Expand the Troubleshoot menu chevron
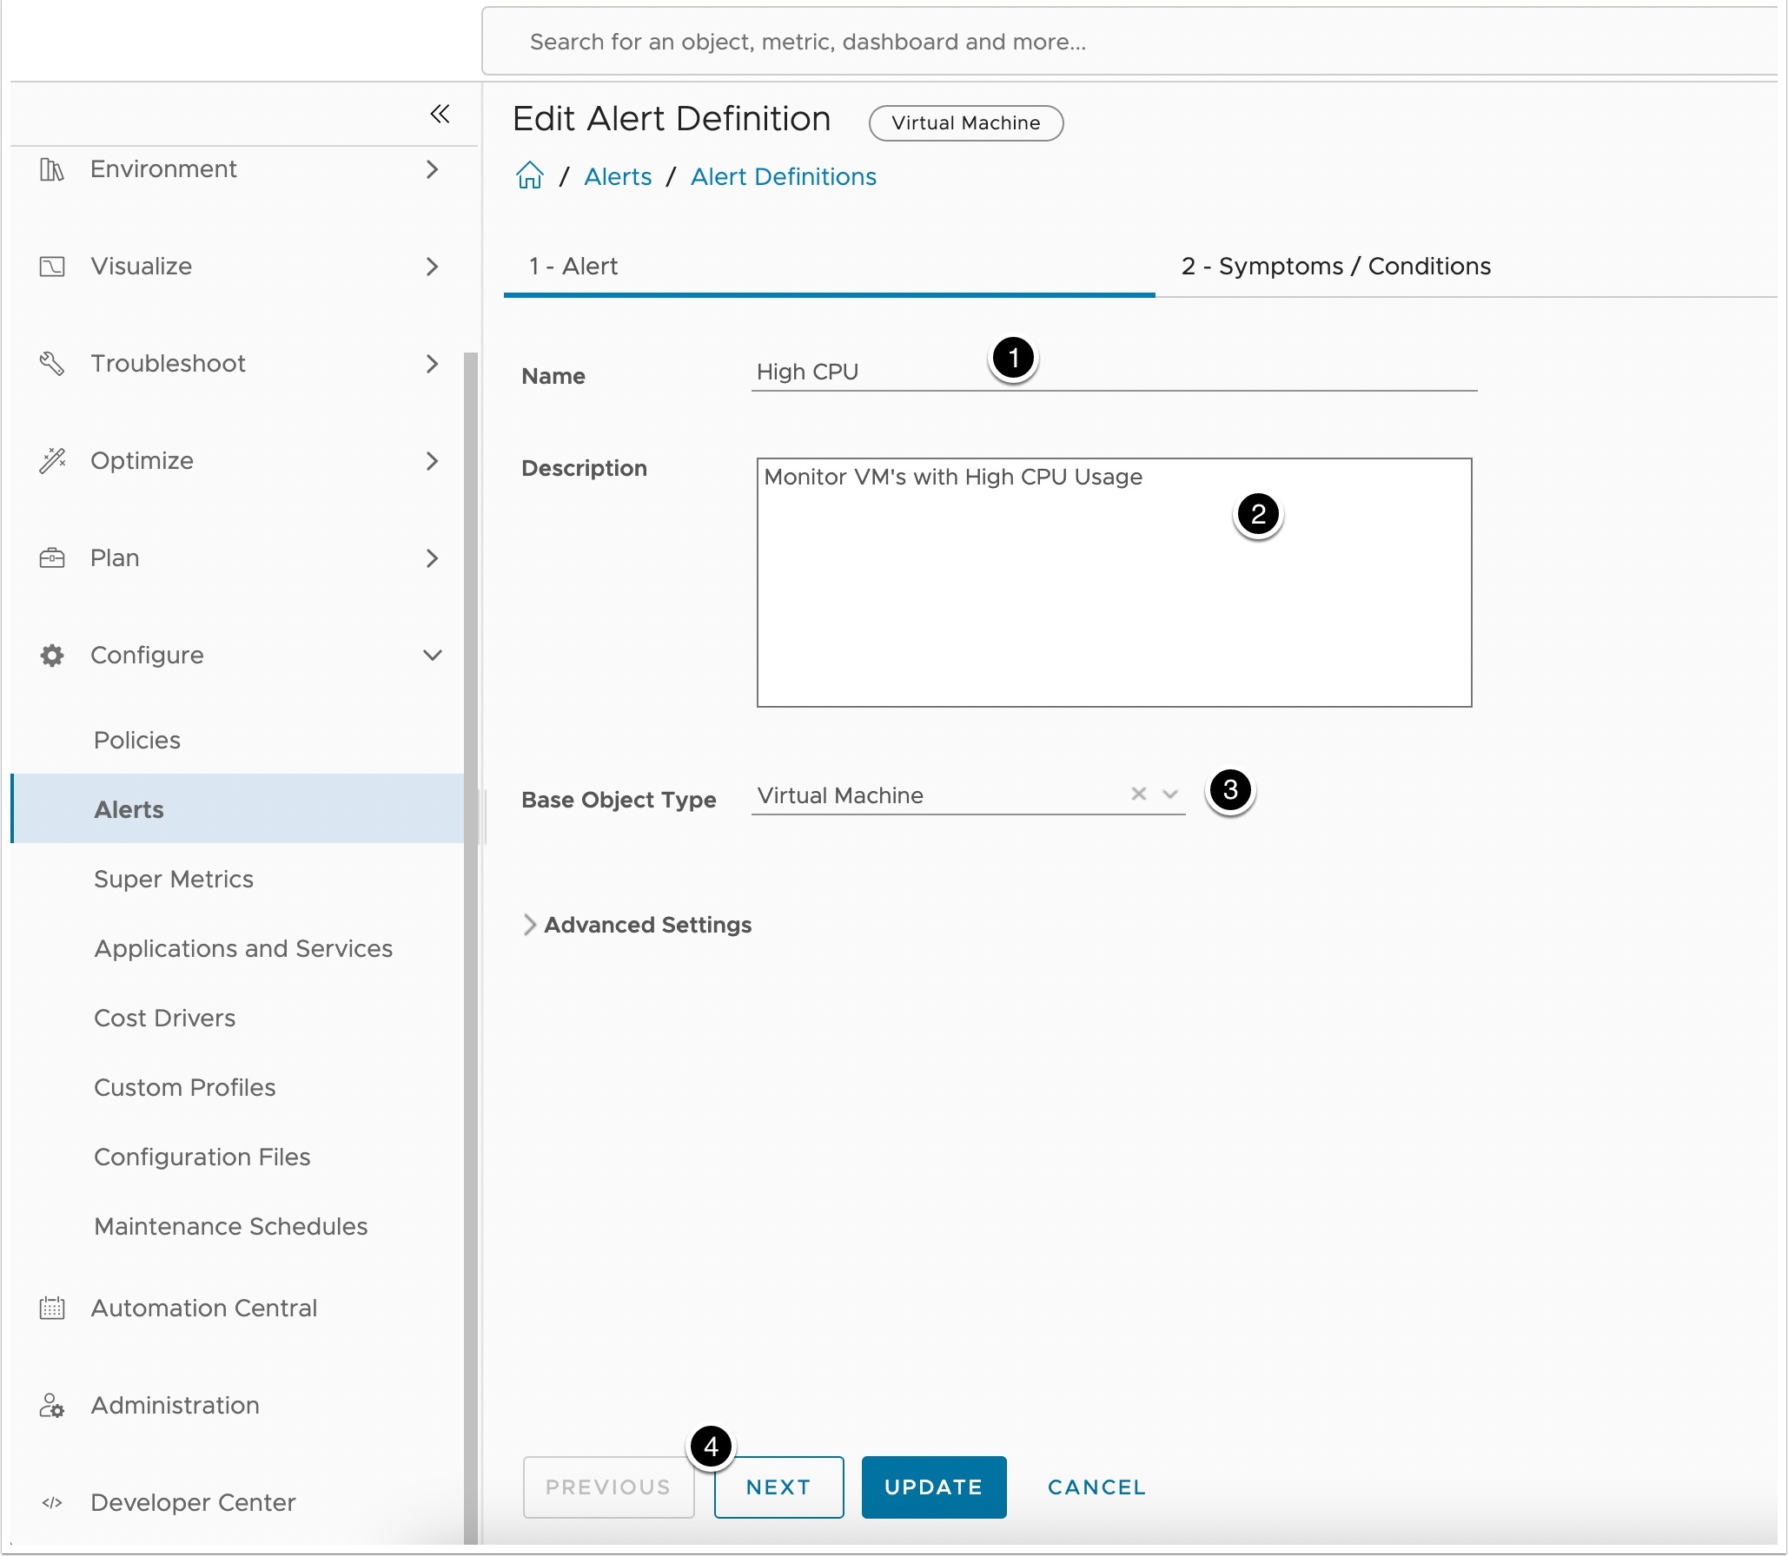This screenshot has height=1556, width=1788. pos(432,364)
